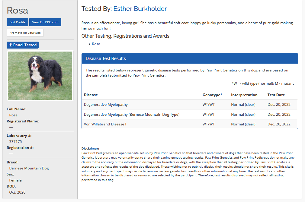Click the Disease Test Results panel header

coord(190,58)
